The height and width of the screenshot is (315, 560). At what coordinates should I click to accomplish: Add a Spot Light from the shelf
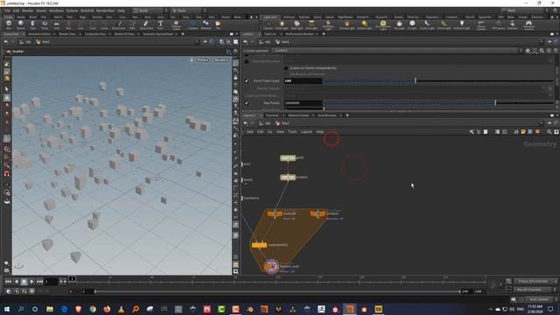(297, 24)
